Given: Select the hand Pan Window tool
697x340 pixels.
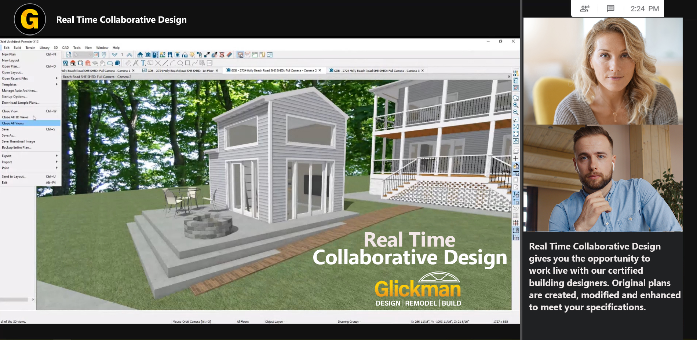Looking at the screenshot, I should coord(515,141).
